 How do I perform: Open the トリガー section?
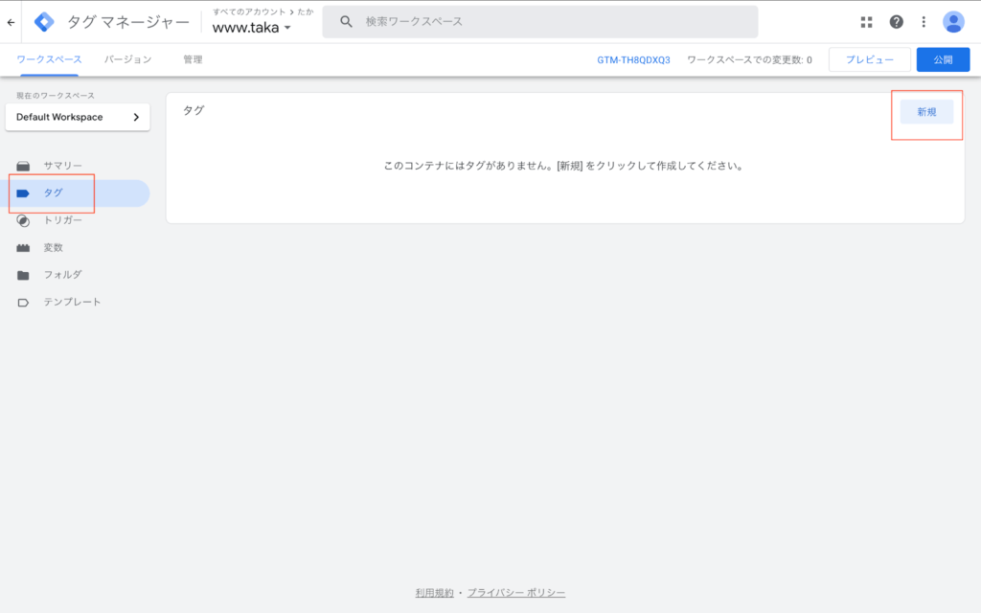click(x=63, y=219)
